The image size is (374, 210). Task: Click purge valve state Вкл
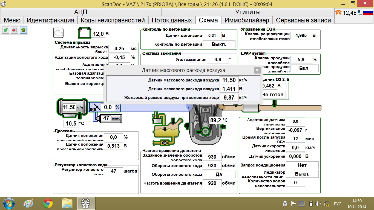coord(304,68)
